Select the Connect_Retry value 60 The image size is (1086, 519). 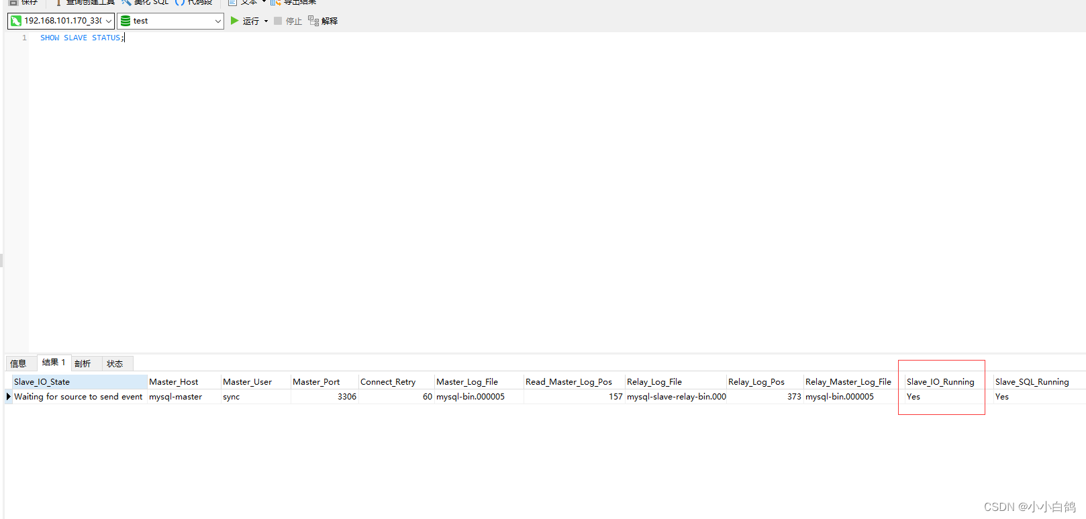click(397, 397)
